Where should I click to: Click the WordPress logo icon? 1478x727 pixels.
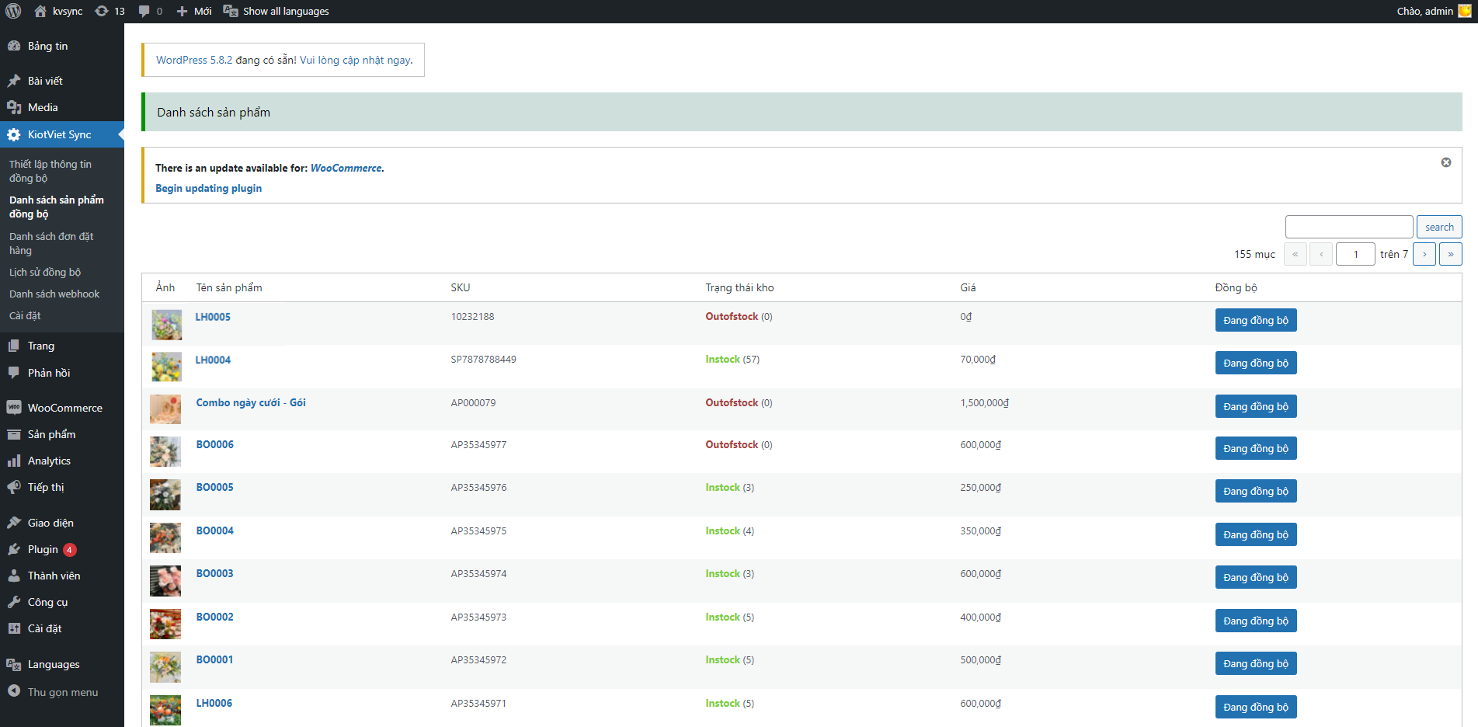(13, 11)
